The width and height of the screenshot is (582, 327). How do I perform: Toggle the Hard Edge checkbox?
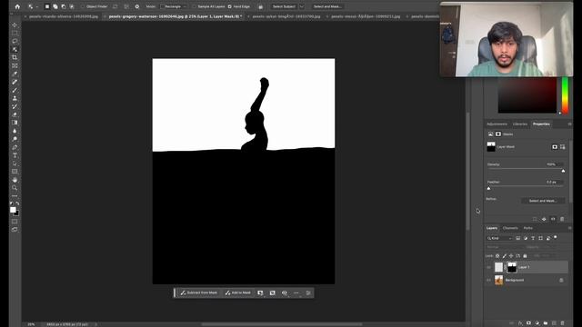tap(230, 6)
